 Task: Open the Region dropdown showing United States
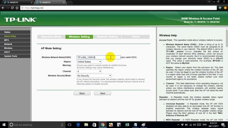(89, 62)
